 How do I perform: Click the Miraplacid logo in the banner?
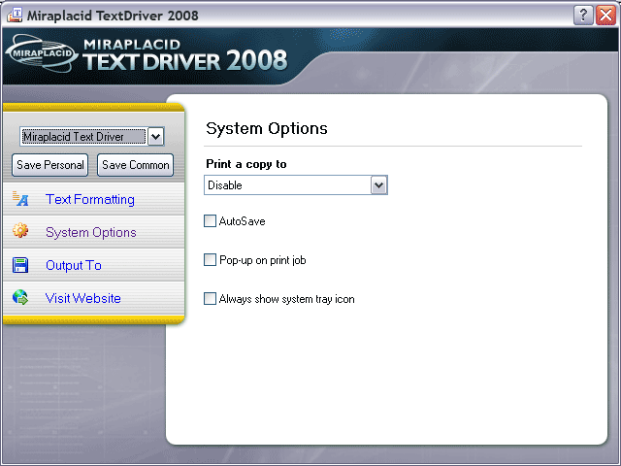coord(42,53)
